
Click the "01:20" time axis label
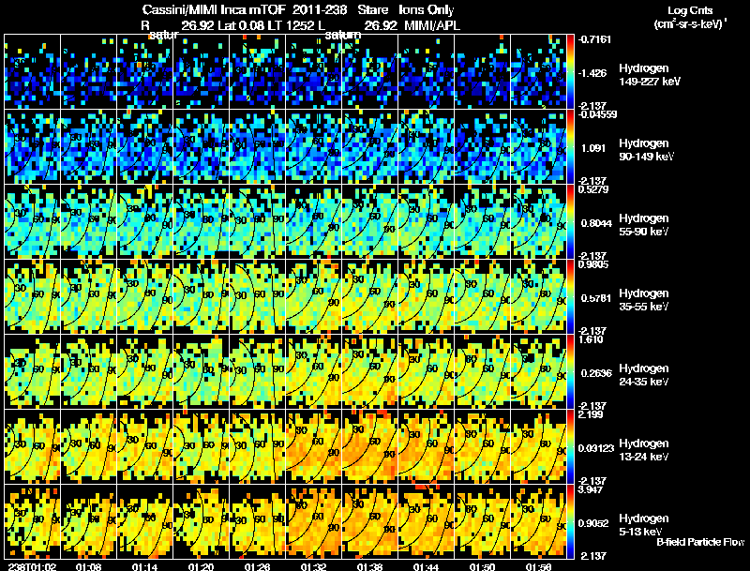[x=201, y=566]
